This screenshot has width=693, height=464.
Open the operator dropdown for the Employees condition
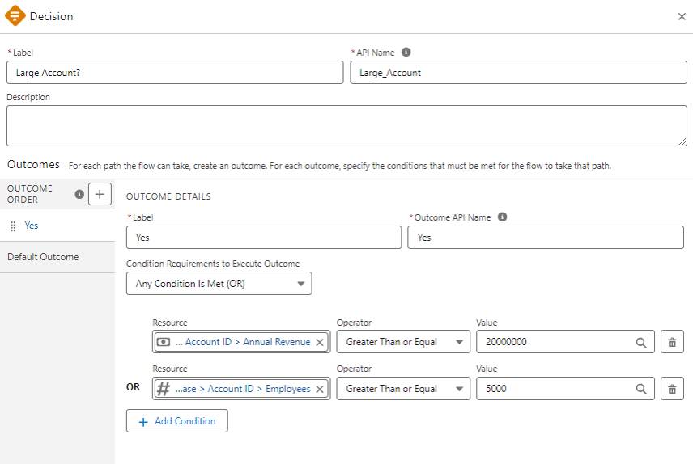pos(403,389)
